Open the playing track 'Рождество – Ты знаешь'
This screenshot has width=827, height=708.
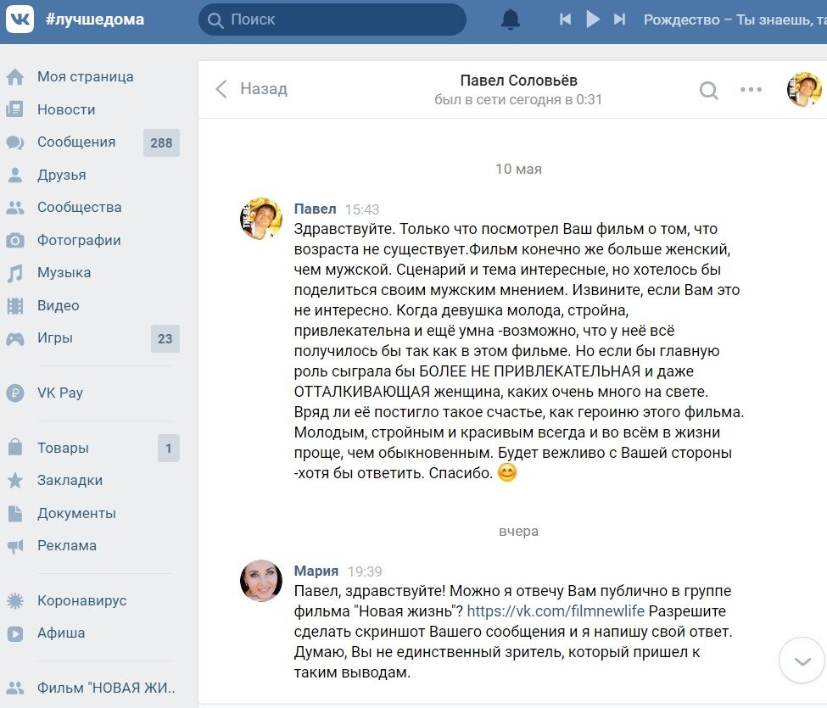click(x=735, y=20)
